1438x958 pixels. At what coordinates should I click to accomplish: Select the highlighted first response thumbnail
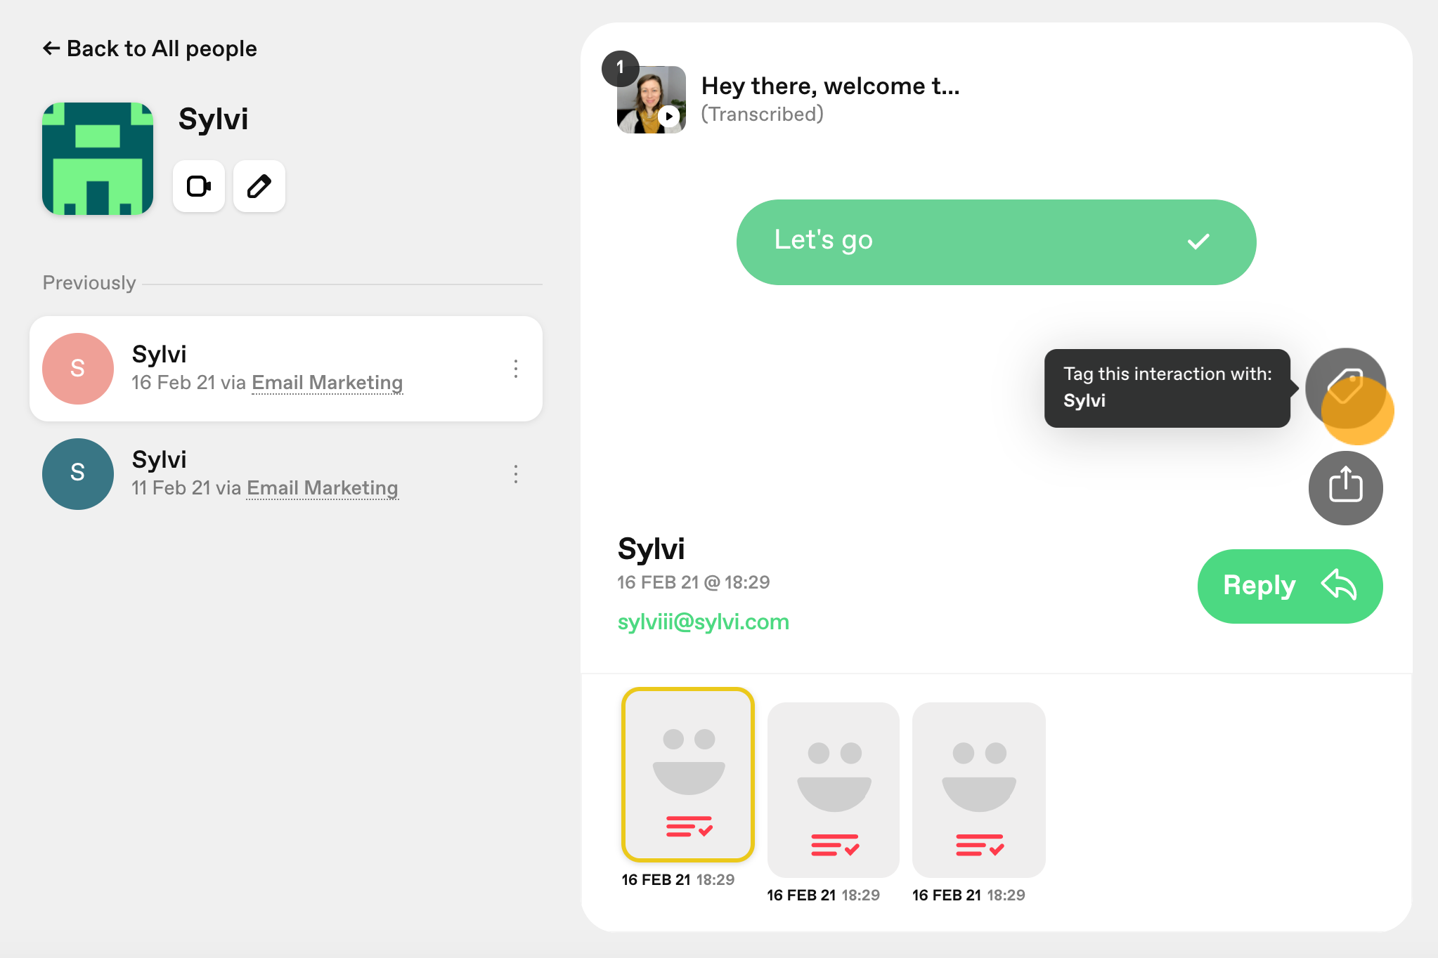688,774
